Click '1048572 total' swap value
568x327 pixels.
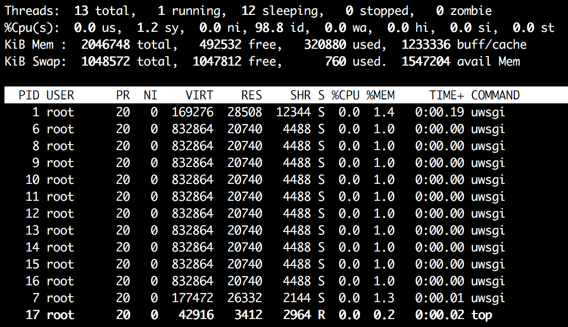tap(126, 62)
